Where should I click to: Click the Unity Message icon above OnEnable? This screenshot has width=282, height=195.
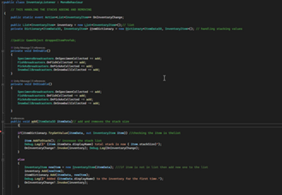[x=12, y=48]
